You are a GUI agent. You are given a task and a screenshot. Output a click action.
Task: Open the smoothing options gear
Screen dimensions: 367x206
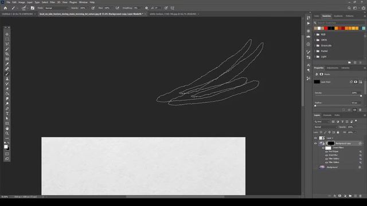pos(147,8)
